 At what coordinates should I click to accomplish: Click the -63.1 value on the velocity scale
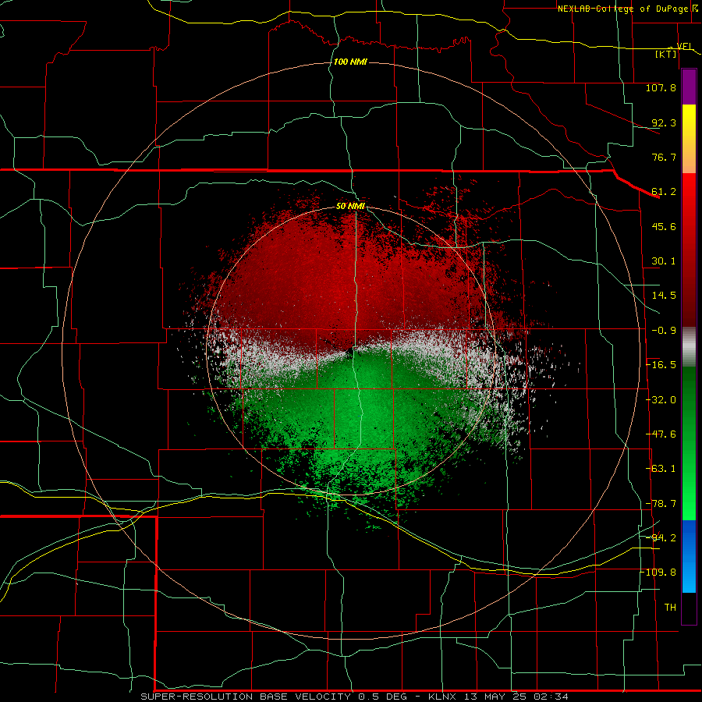(661, 469)
